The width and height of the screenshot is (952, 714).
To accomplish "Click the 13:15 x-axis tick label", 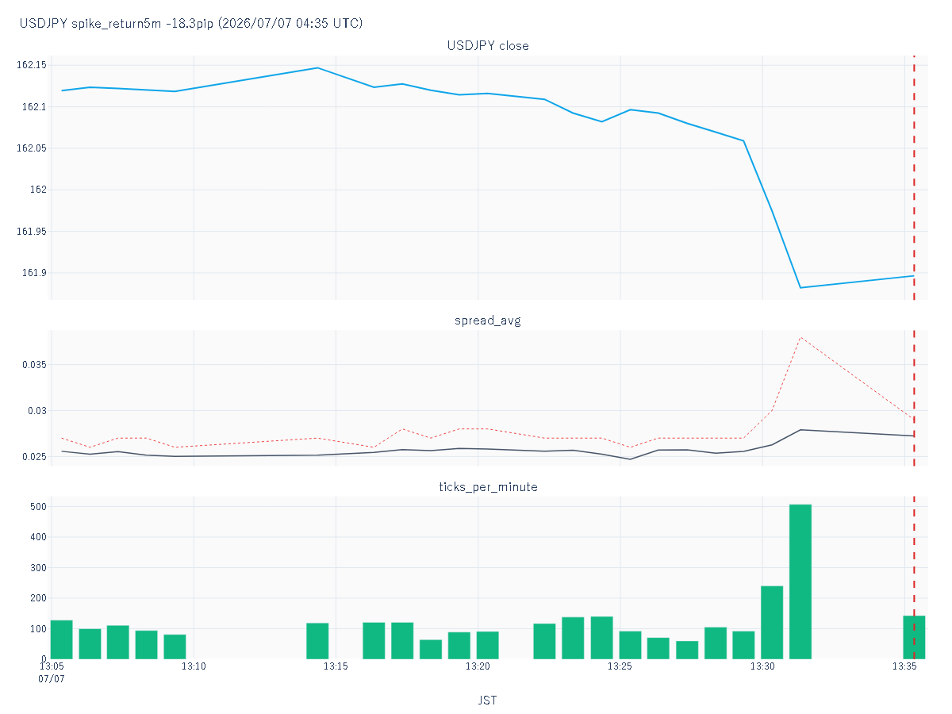I will coord(336,666).
